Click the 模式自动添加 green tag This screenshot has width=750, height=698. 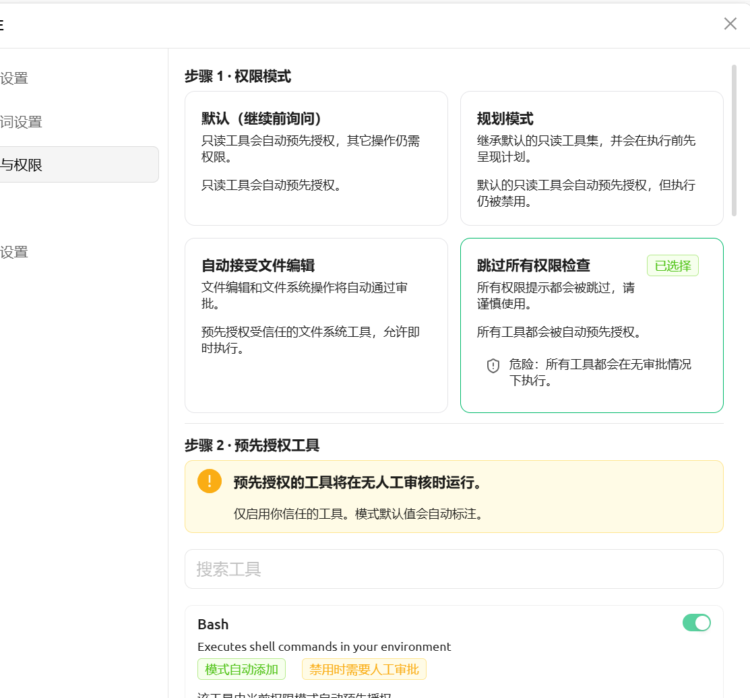click(x=241, y=669)
